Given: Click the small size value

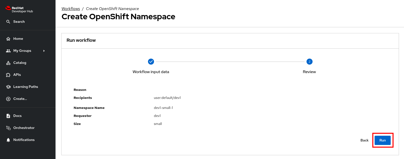Looking at the screenshot, I should tap(158, 124).
